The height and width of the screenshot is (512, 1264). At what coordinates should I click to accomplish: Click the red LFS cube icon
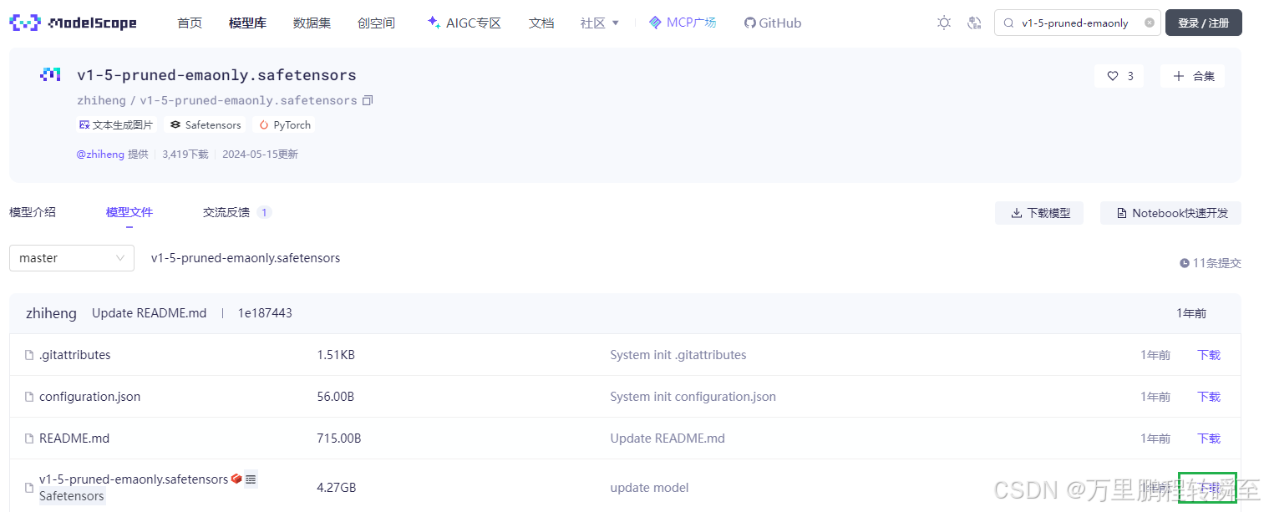236,479
